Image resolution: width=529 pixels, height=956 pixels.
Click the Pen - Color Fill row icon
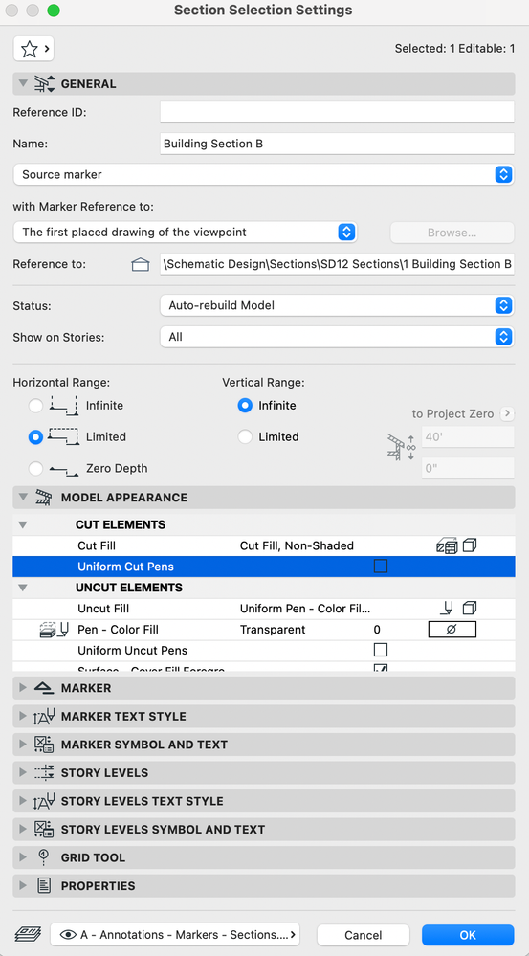(x=54, y=630)
